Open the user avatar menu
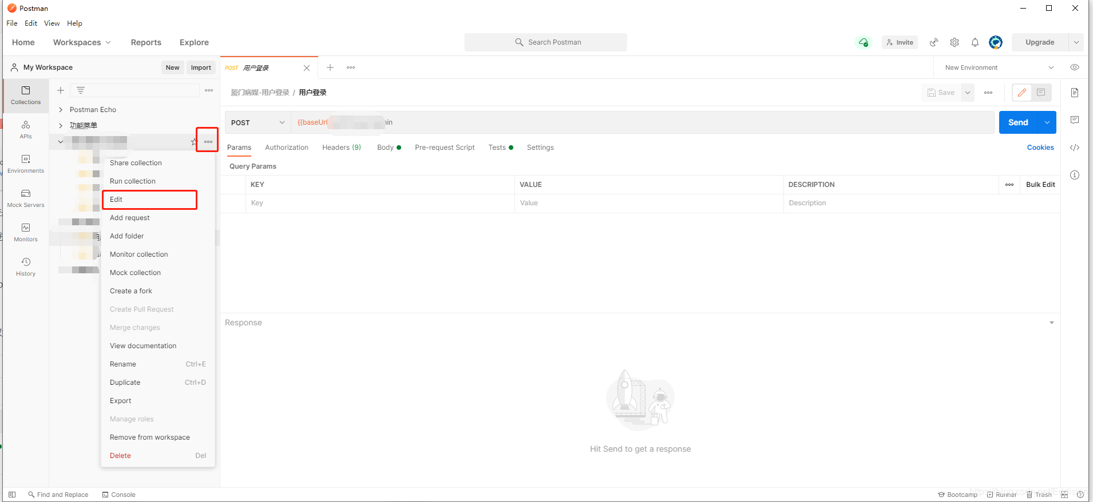Viewport: 1093px width, 502px height. click(996, 42)
